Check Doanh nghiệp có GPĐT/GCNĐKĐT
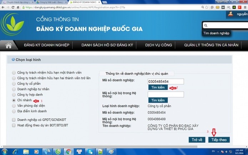248x155 pixels. [14, 120]
